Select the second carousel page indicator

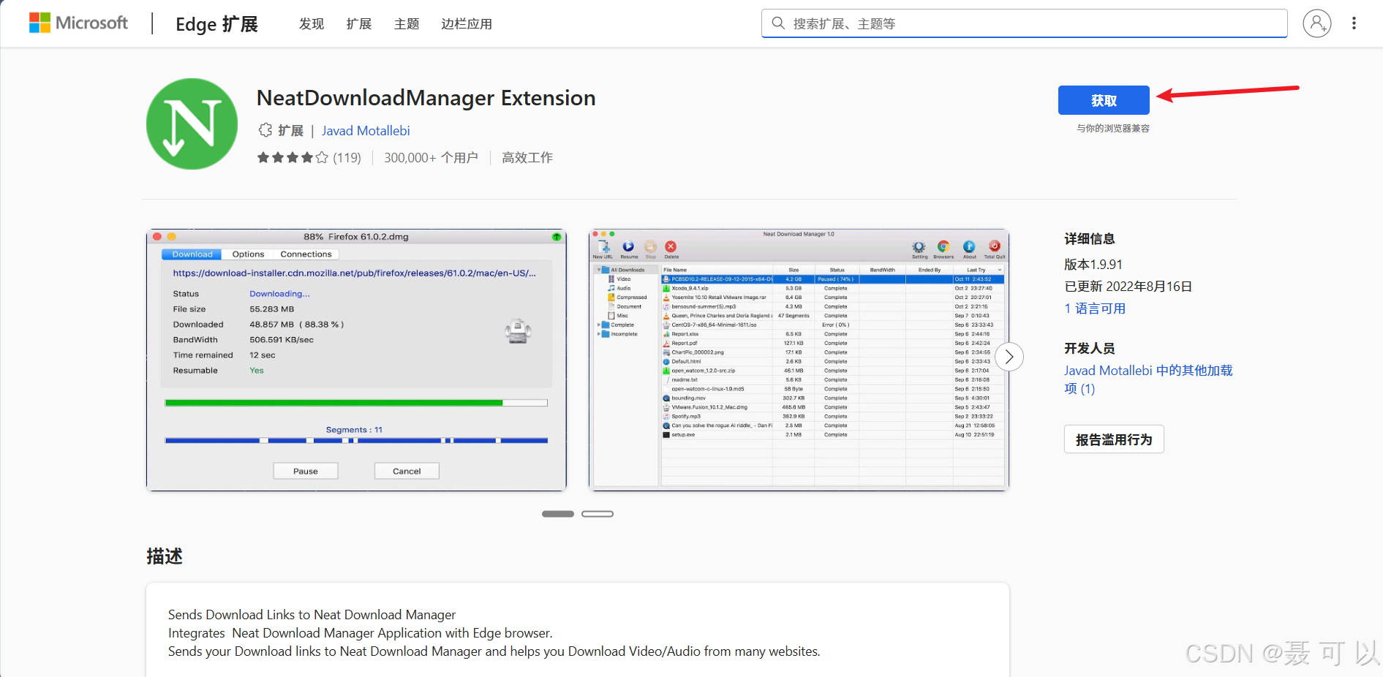pos(598,514)
